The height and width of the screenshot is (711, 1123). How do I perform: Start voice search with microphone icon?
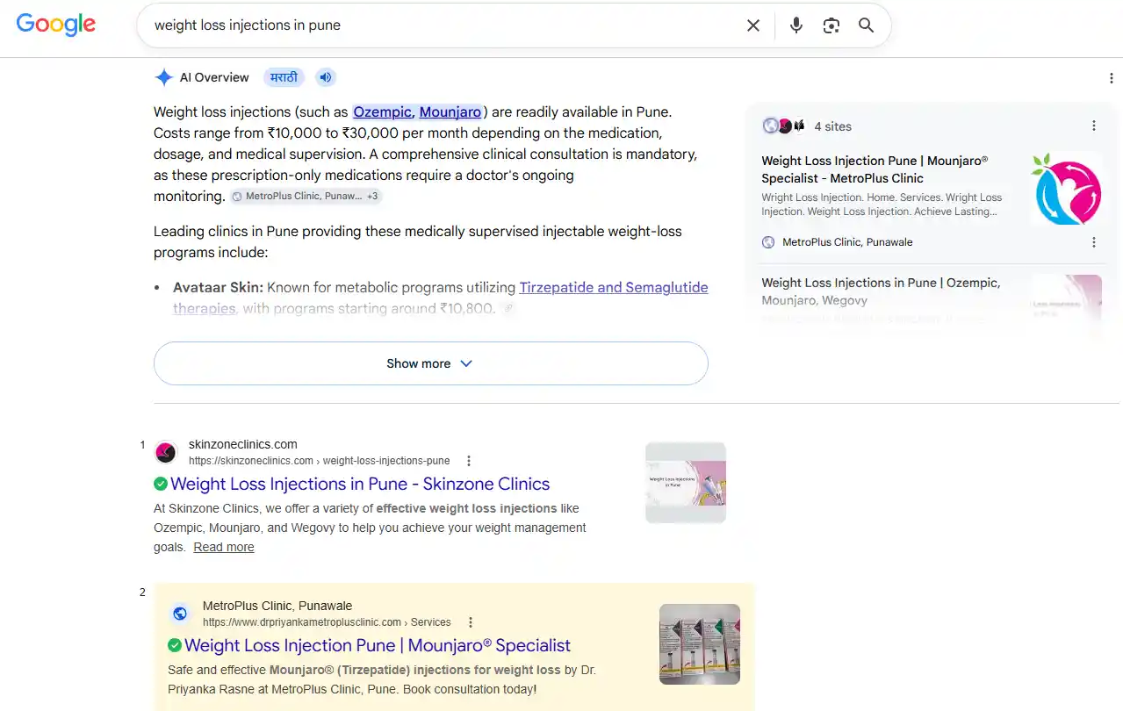pos(796,25)
